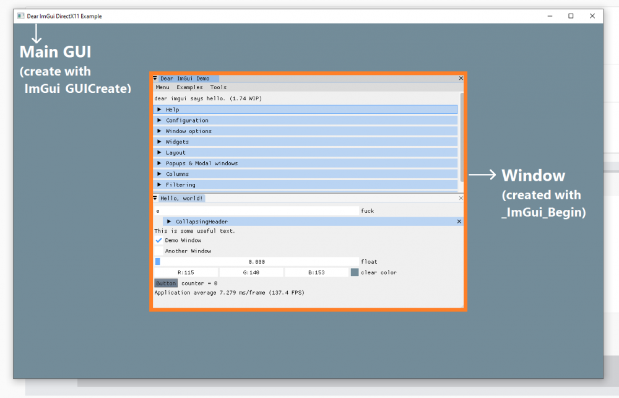Check the Another Window checkbox
This screenshot has height=398, width=619.
tap(158, 251)
